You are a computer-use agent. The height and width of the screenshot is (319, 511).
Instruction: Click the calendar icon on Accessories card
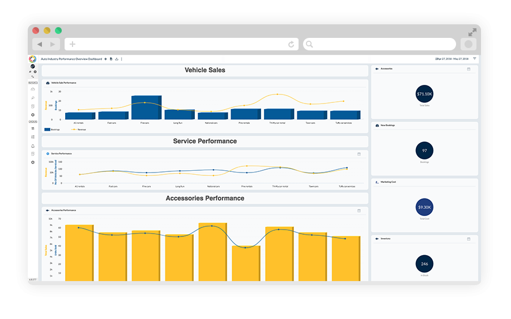469,69
